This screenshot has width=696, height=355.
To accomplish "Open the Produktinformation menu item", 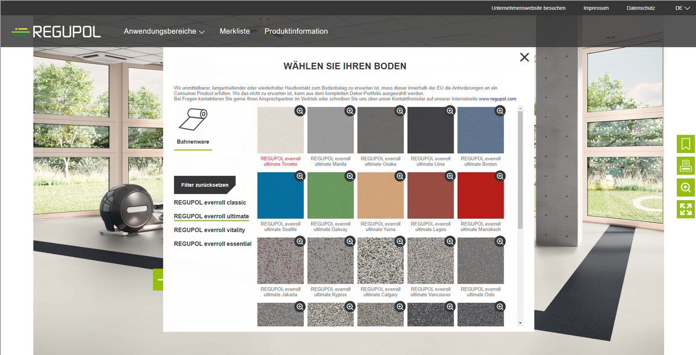I will tap(296, 31).
